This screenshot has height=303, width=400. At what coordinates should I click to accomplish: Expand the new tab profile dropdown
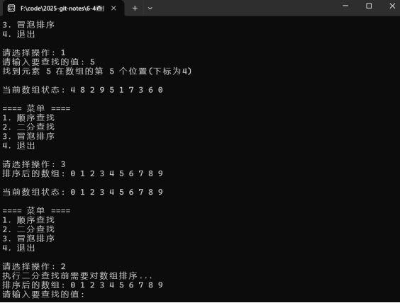150,8
